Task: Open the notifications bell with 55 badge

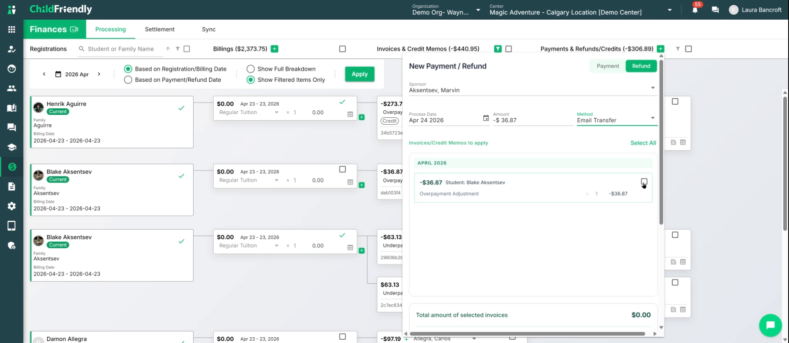Action: pos(695,9)
